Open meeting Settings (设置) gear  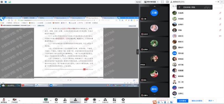pyautogui.click(x=123, y=101)
